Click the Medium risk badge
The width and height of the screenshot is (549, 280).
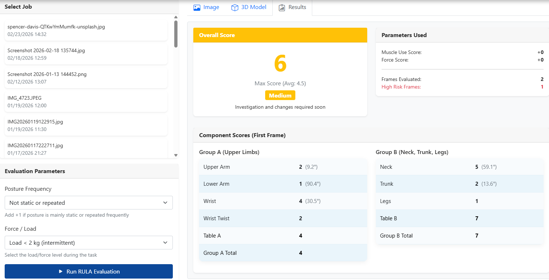point(280,95)
